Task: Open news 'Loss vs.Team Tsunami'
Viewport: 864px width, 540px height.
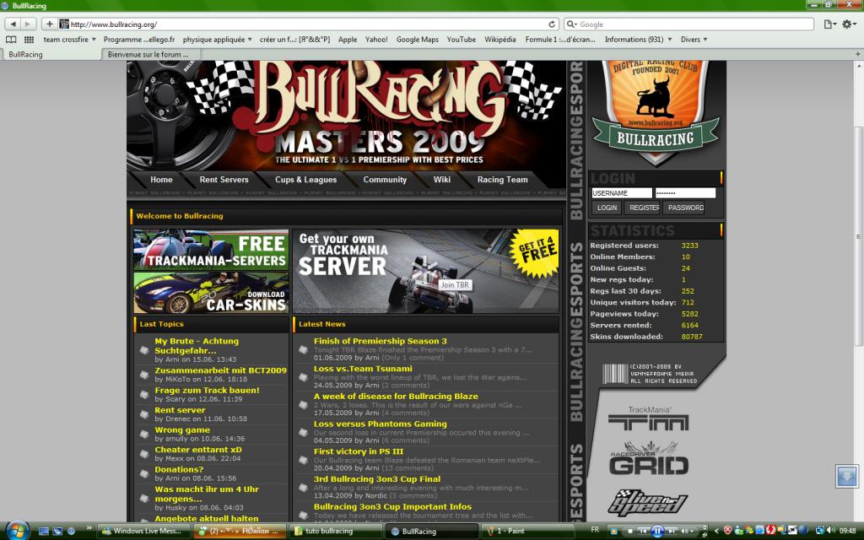Action: 363,369
